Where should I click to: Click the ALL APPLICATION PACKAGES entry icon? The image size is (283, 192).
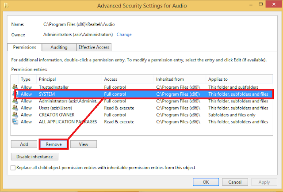(x=15, y=121)
